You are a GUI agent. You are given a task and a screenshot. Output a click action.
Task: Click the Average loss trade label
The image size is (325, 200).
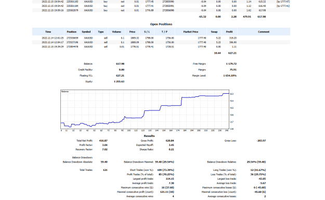pos(226,183)
